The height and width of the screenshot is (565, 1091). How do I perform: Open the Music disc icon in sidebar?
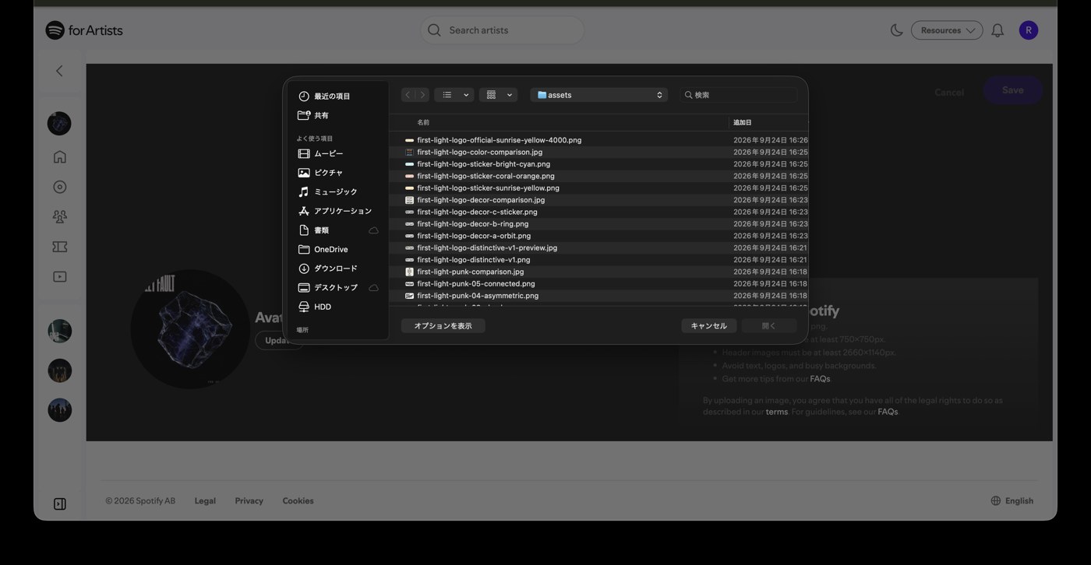pyautogui.click(x=59, y=187)
